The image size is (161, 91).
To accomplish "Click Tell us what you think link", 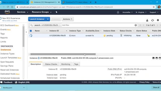I will pos(10,21).
